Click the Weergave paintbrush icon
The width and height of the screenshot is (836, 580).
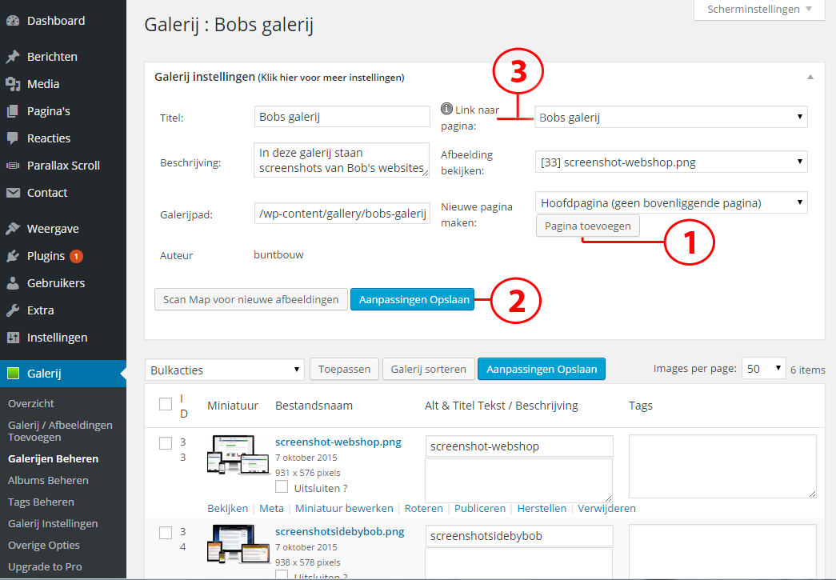click(x=13, y=229)
